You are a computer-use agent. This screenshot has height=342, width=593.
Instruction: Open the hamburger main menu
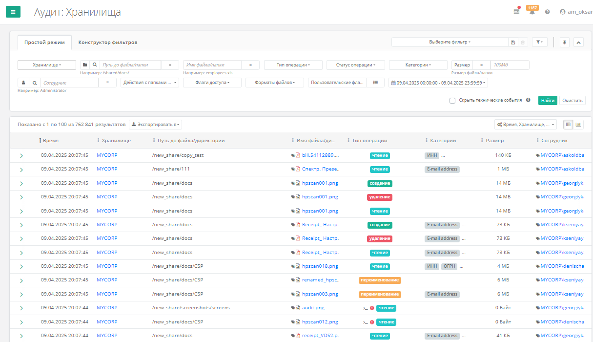(13, 12)
